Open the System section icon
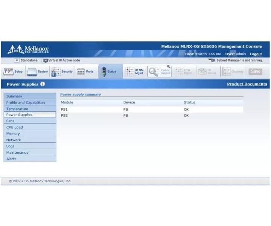271x226 pixels. (32, 72)
